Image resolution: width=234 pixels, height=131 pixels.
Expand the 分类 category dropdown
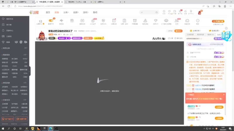pos(66,13)
